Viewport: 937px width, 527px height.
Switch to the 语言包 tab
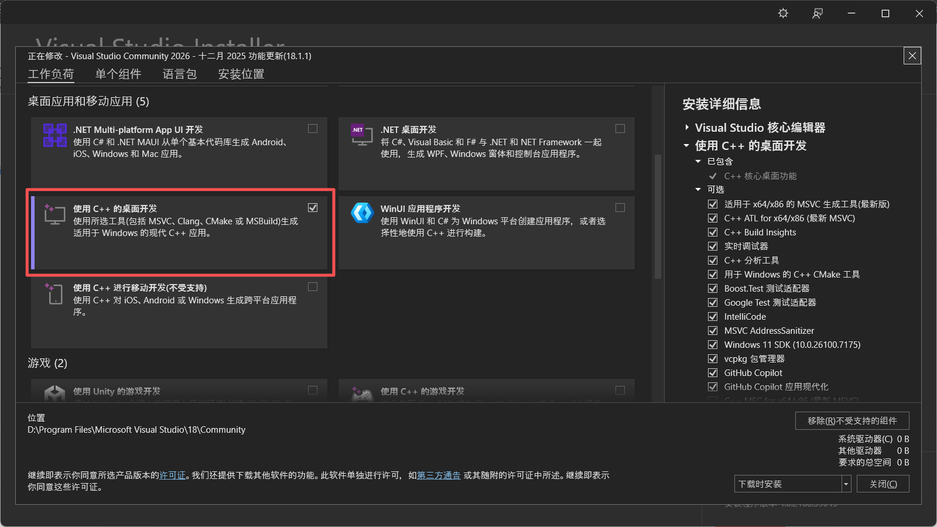[180, 74]
